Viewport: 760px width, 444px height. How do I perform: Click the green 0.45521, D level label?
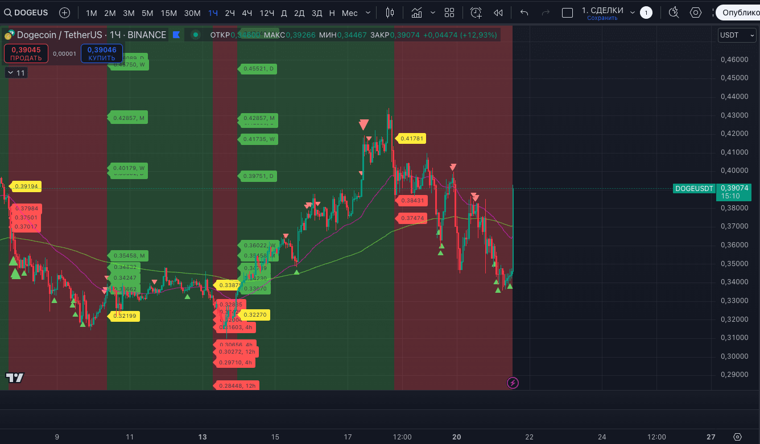click(258, 69)
